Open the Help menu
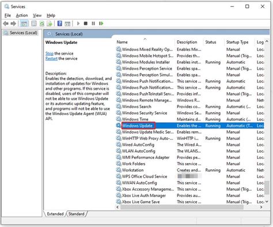 pyautogui.click(x=51, y=16)
